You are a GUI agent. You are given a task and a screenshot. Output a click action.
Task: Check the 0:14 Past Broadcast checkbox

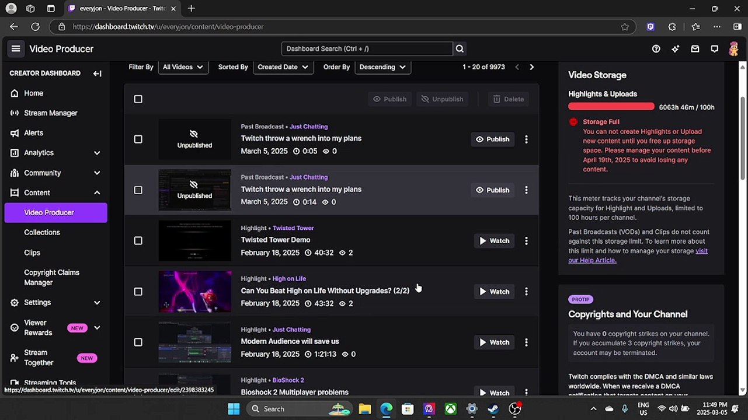point(138,190)
